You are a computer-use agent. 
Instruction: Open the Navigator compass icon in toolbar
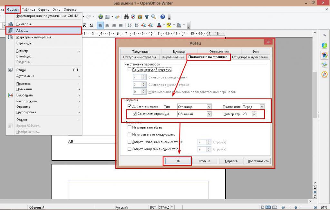(x=133, y=17)
